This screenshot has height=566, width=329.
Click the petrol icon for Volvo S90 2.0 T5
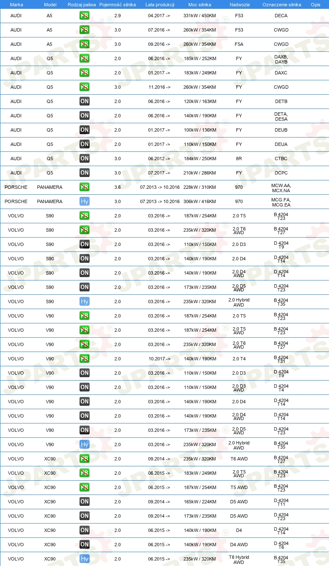pos(85,216)
